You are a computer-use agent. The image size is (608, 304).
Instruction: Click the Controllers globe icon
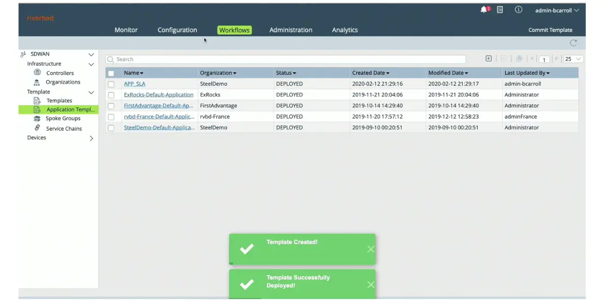[x=37, y=72]
